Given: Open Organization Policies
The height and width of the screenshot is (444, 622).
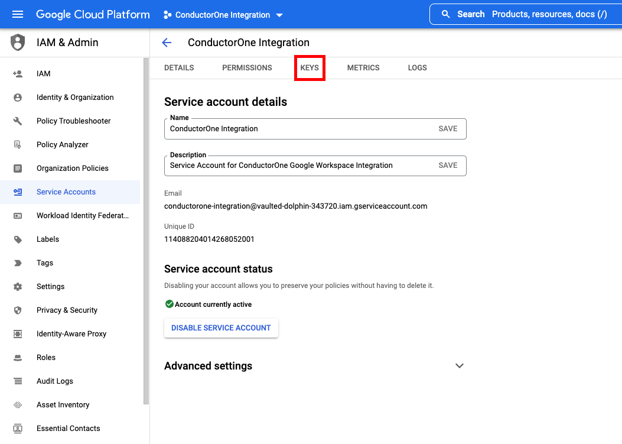Looking at the screenshot, I should 73,168.
